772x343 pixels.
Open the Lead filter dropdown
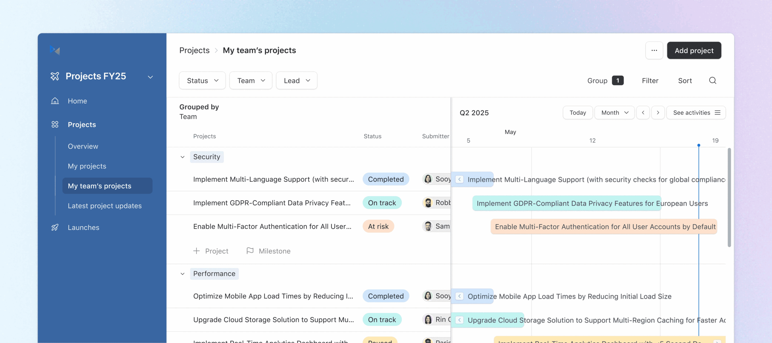click(x=296, y=80)
